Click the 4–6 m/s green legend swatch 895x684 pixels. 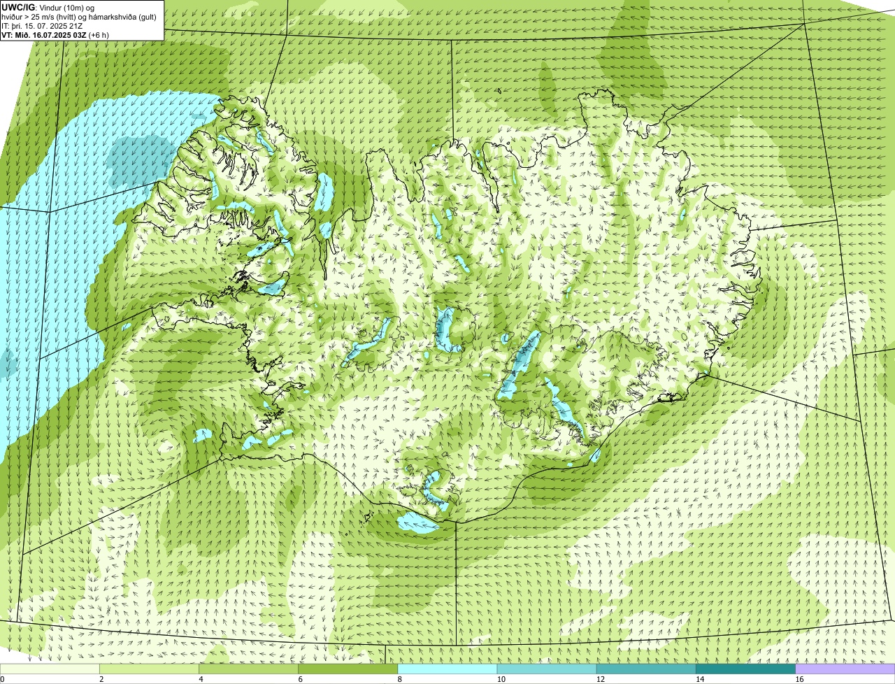pyautogui.click(x=249, y=669)
